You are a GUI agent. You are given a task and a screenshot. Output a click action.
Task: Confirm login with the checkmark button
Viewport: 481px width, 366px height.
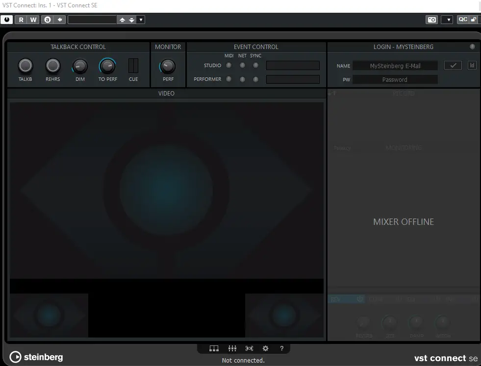point(453,65)
